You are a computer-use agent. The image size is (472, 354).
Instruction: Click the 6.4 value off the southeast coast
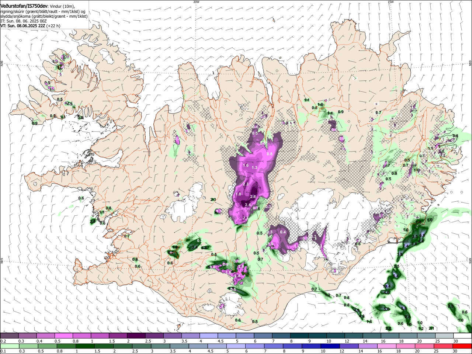(x=396, y=276)
